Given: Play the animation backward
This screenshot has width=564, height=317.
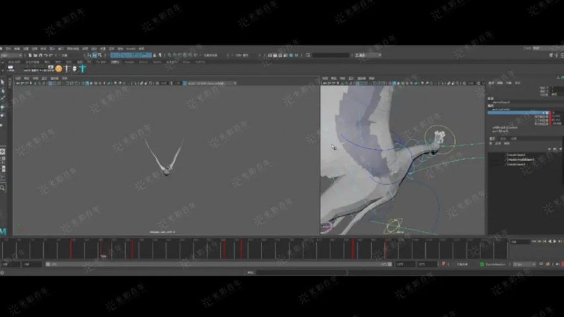Looking at the screenshot, I should [550, 242].
